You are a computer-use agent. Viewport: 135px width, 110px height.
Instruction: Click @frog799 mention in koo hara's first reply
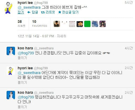pos(26,53)
